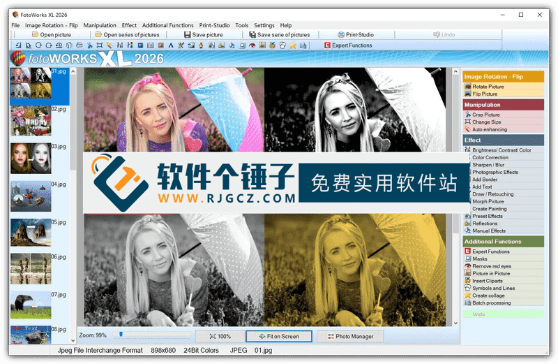The height and width of the screenshot is (364, 558).
Task: Click the Crop Picture scissors icon in the side panel
Action: click(467, 115)
